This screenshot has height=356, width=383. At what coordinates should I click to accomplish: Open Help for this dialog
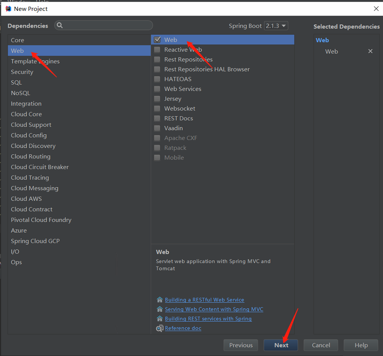pyautogui.click(x=361, y=345)
